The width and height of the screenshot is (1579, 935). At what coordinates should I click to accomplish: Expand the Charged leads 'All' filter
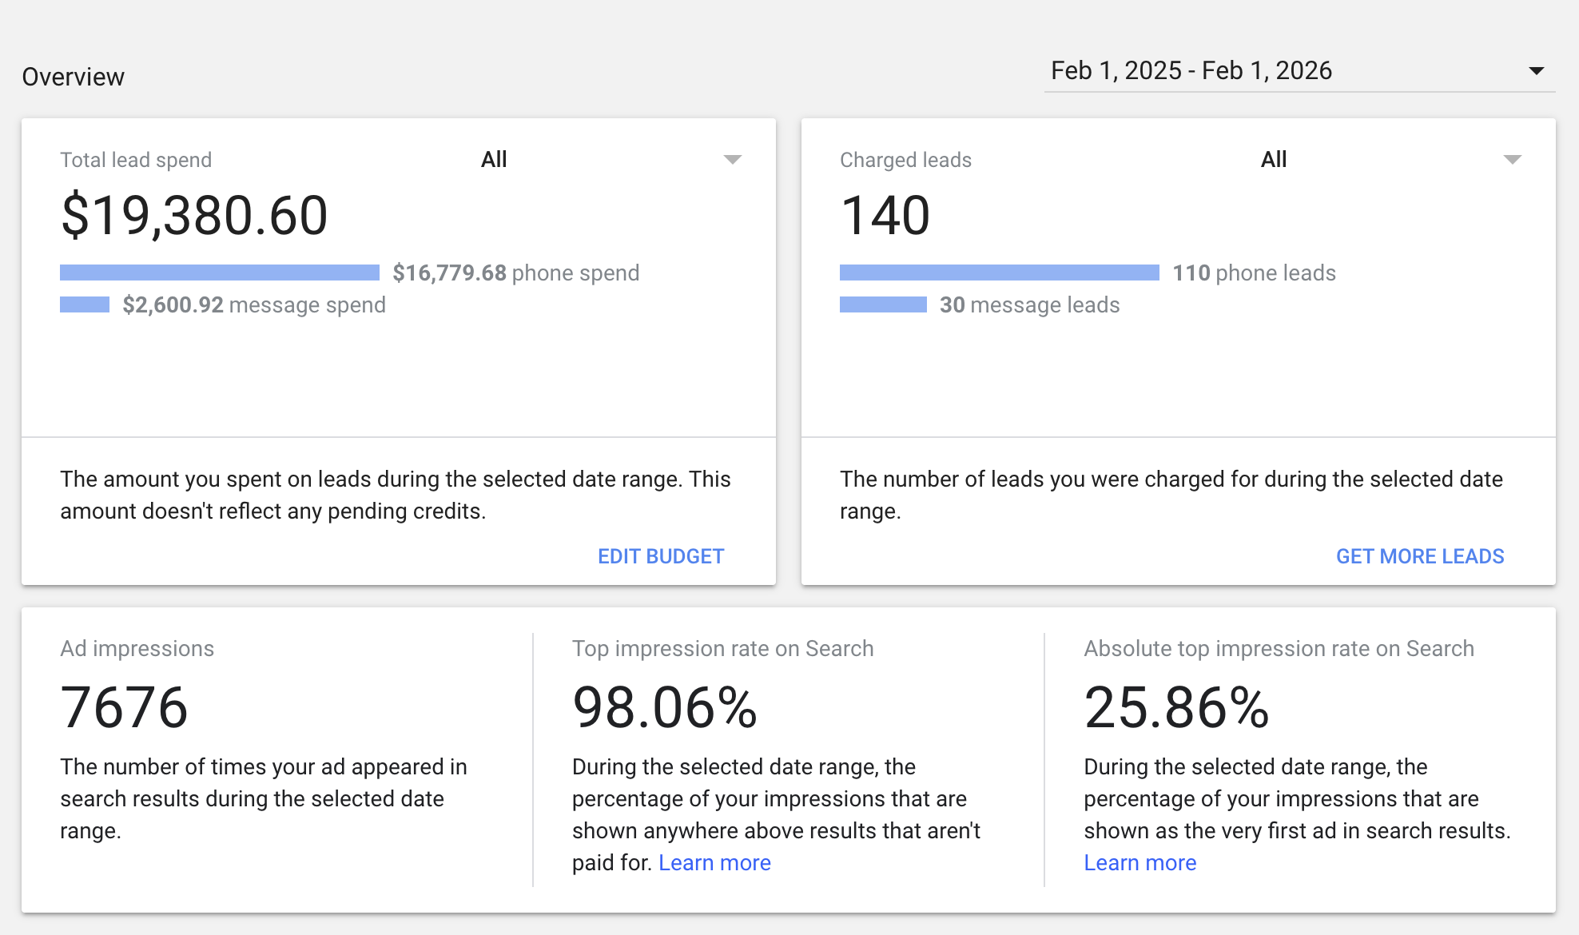coord(1391,160)
